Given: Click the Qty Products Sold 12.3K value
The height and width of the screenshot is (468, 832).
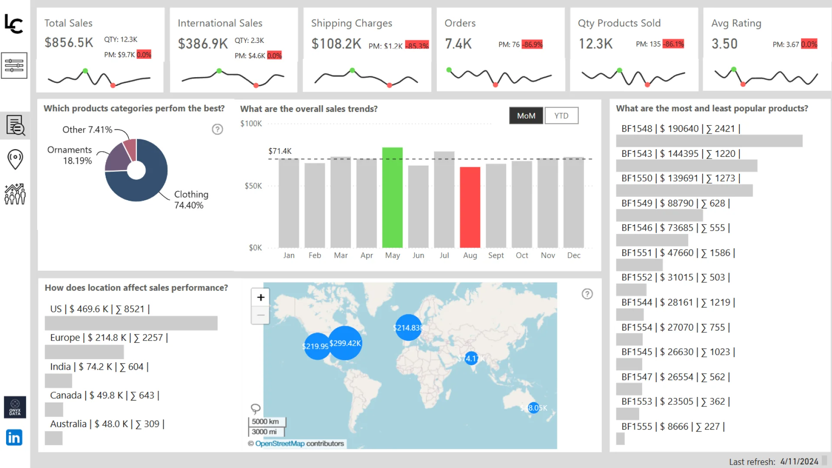Looking at the screenshot, I should [x=595, y=44].
